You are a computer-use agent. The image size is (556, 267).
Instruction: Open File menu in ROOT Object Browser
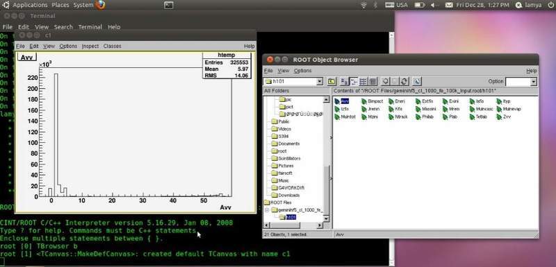[268, 71]
